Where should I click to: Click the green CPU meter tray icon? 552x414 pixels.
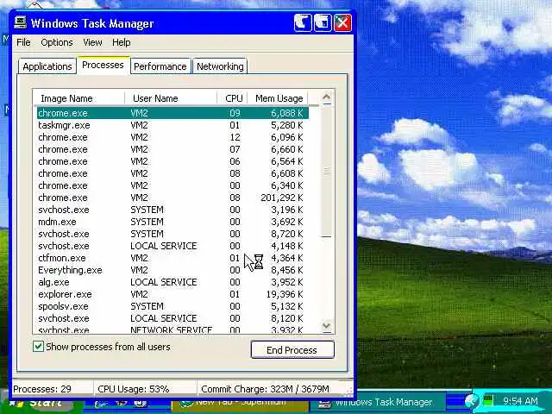[x=488, y=401]
